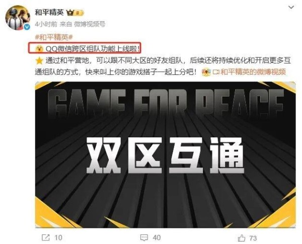Open the 微博视频号 source link
302x244 pixels.
pos(90,24)
